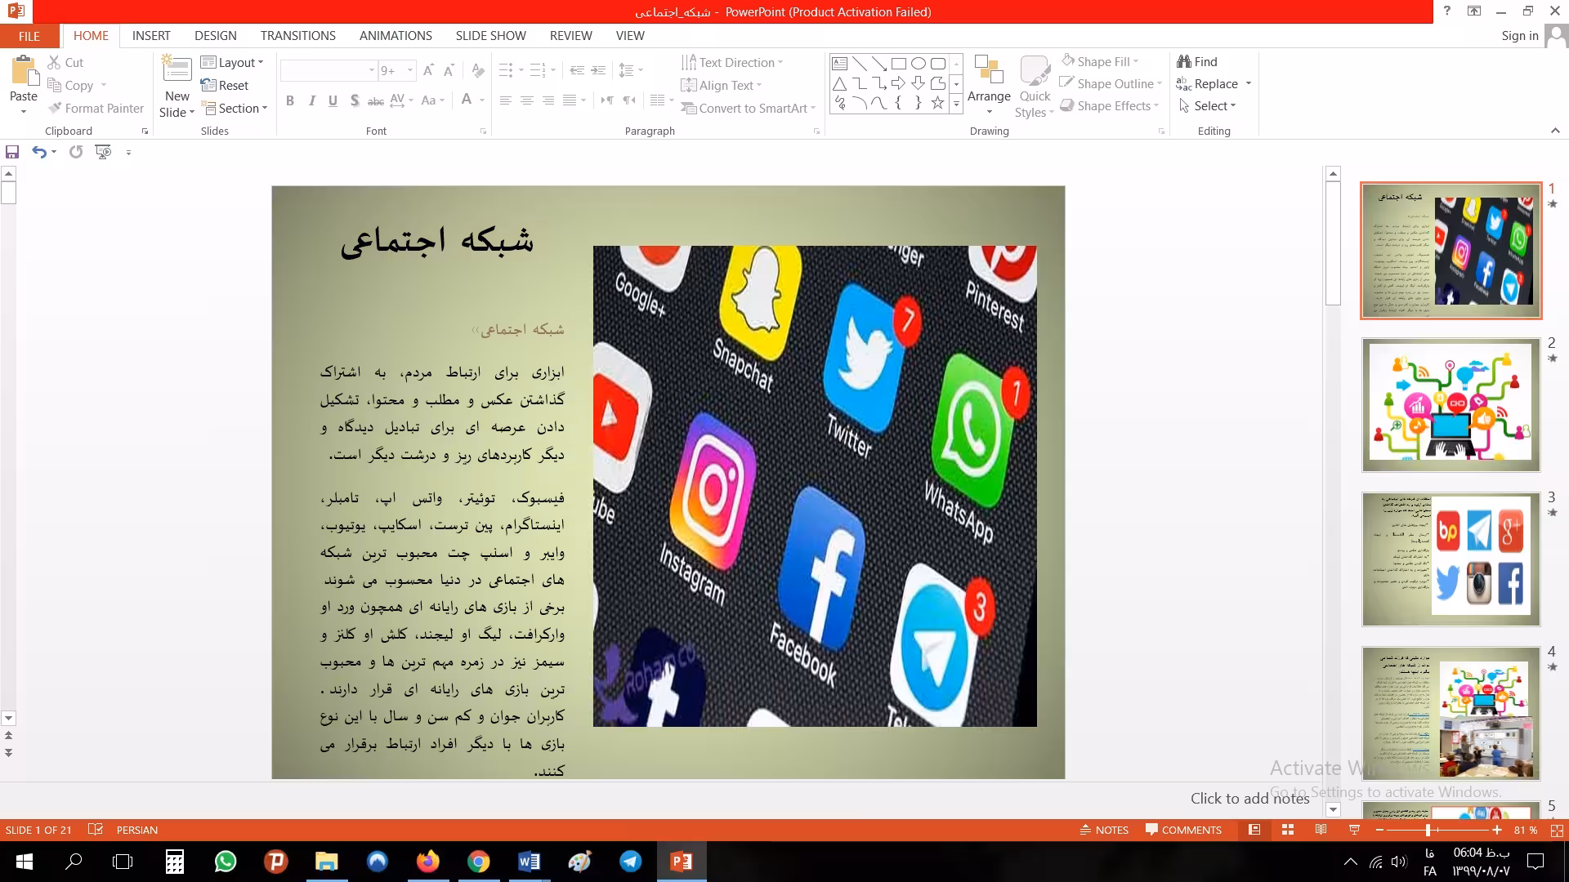
Task: Toggle the Notes pane button
Action: pos(1104,830)
